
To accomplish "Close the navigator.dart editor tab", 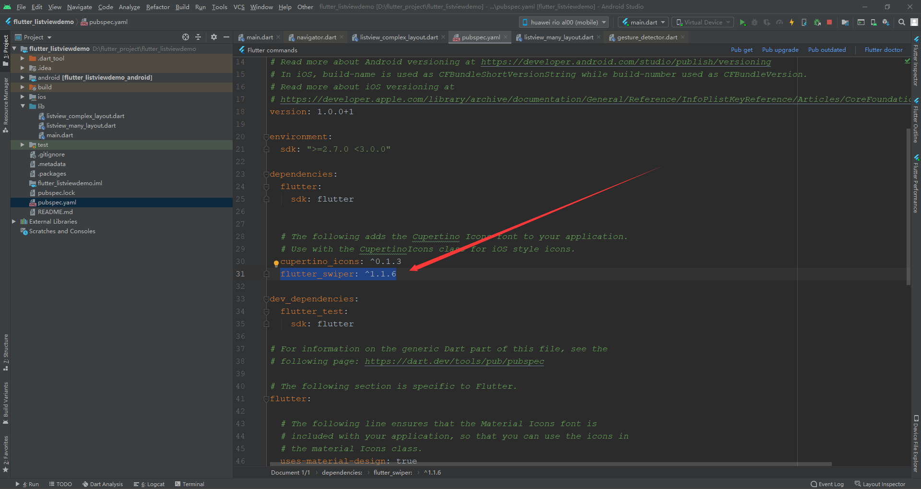I will pyautogui.click(x=342, y=37).
